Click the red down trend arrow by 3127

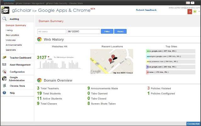point(48,57)
